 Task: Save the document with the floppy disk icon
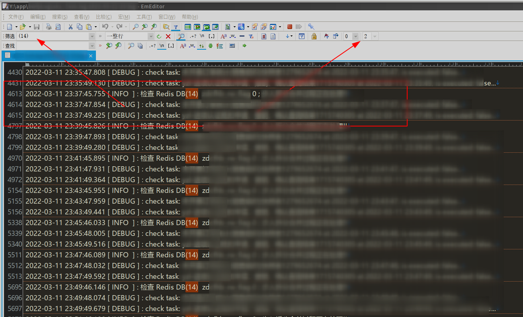pyautogui.click(x=36, y=27)
